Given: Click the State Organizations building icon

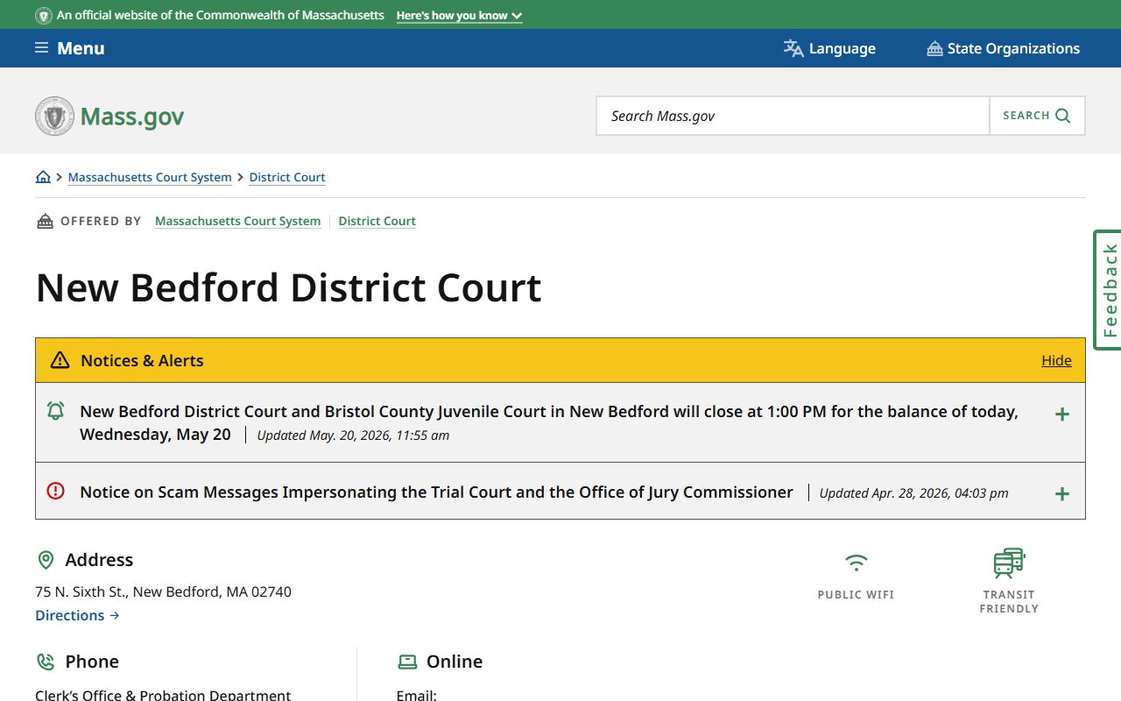Looking at the screenshot, I should pyautogui.click(x=934, y=49).
